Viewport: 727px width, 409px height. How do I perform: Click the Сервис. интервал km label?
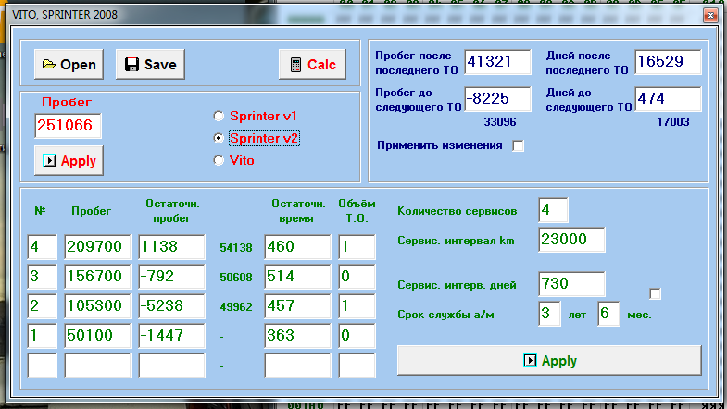456,241
